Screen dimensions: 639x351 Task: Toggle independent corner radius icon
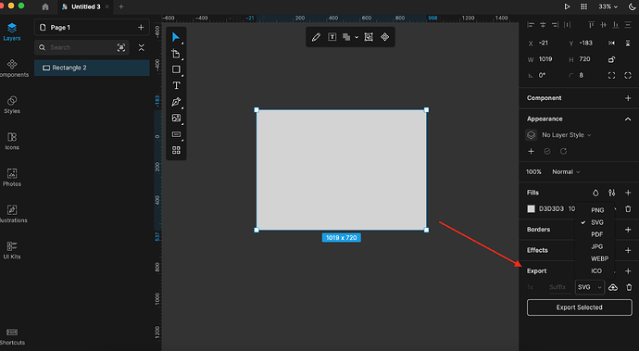(612, 75)
